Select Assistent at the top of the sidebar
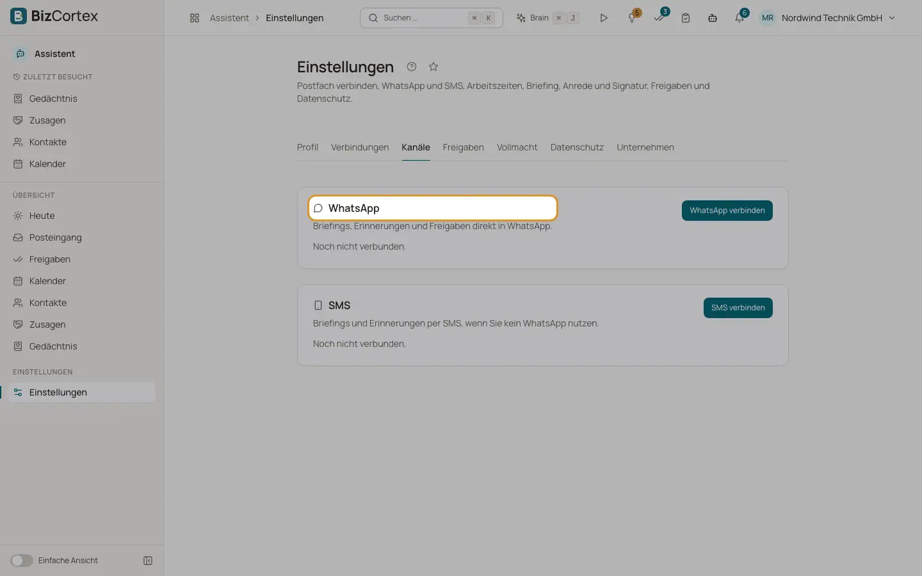Screen dimensions: 922x576 (x=82, y=54)
